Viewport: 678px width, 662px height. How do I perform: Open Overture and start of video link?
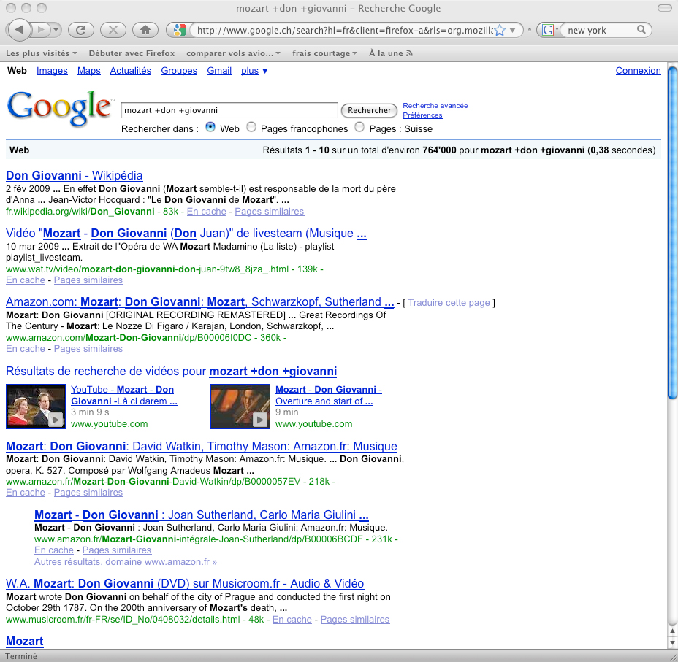coord(329,395)
